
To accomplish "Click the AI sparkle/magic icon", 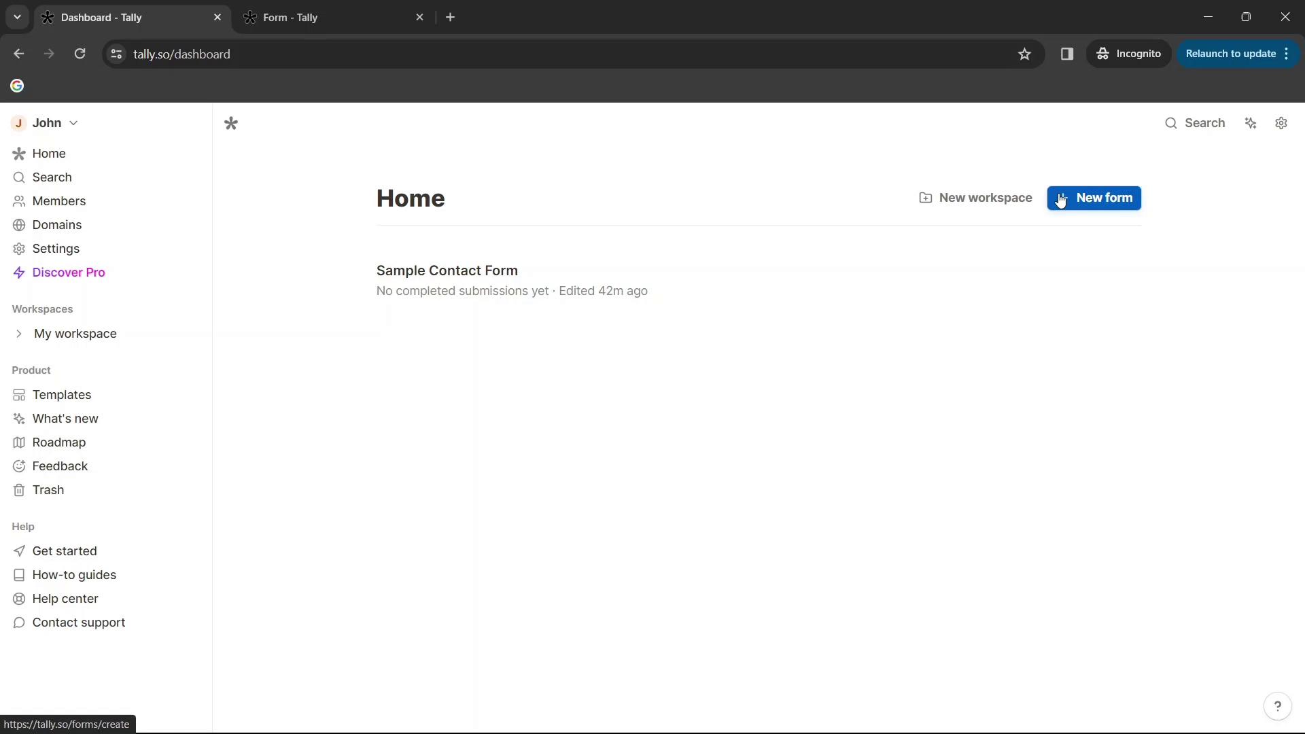I will click(x=1251, y=123).
